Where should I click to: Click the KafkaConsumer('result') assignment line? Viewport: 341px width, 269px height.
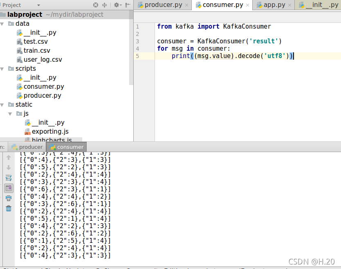[x=219, y=41]
